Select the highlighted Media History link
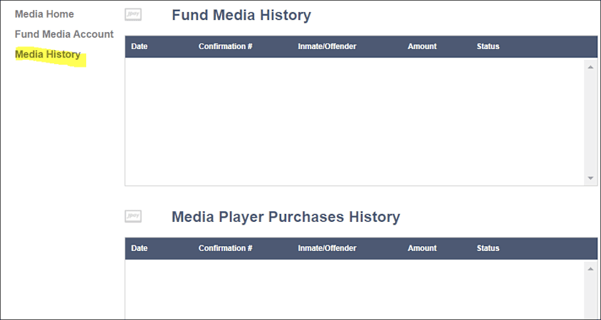 48,55
